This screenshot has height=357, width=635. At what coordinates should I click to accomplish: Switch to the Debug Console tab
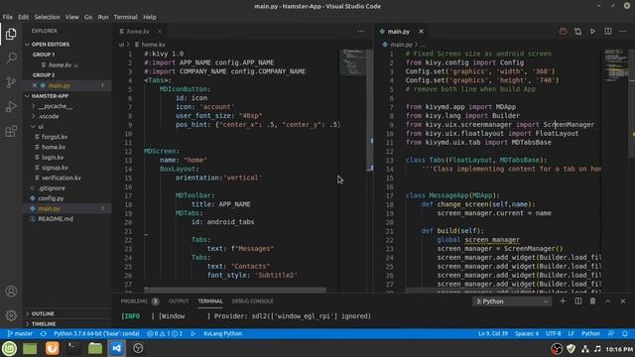point(252,301)
